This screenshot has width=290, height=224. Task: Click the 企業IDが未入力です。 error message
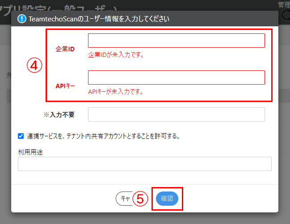pos(116,55)
